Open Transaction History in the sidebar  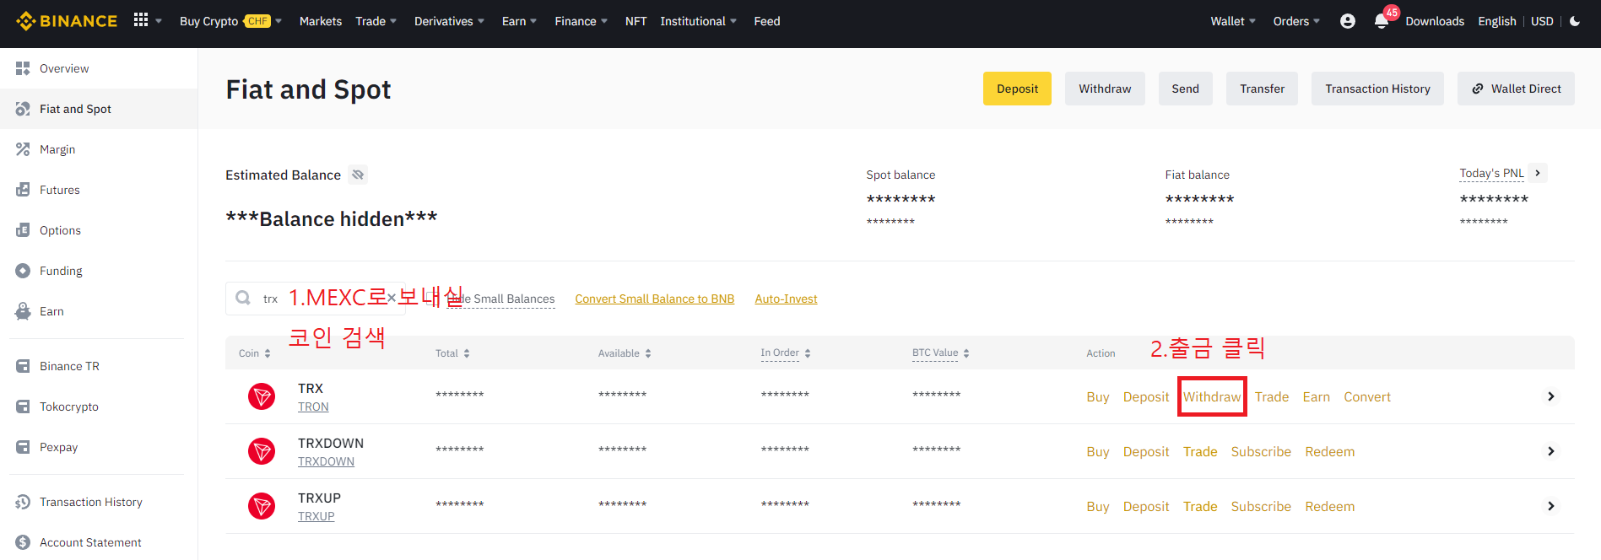[99, 502]
